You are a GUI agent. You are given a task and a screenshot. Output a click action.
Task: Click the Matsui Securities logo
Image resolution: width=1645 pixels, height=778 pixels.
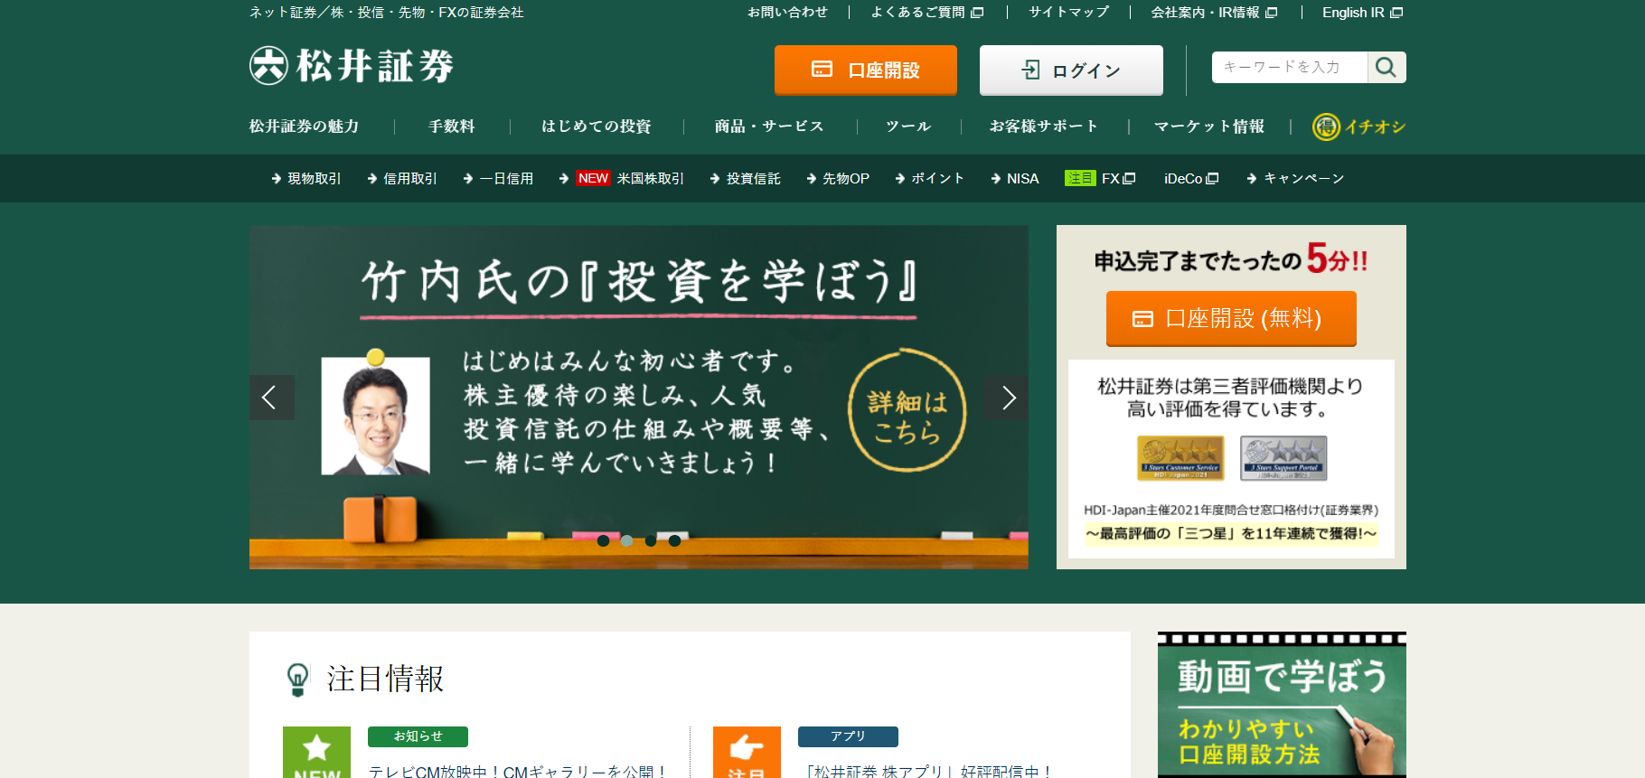352,66
